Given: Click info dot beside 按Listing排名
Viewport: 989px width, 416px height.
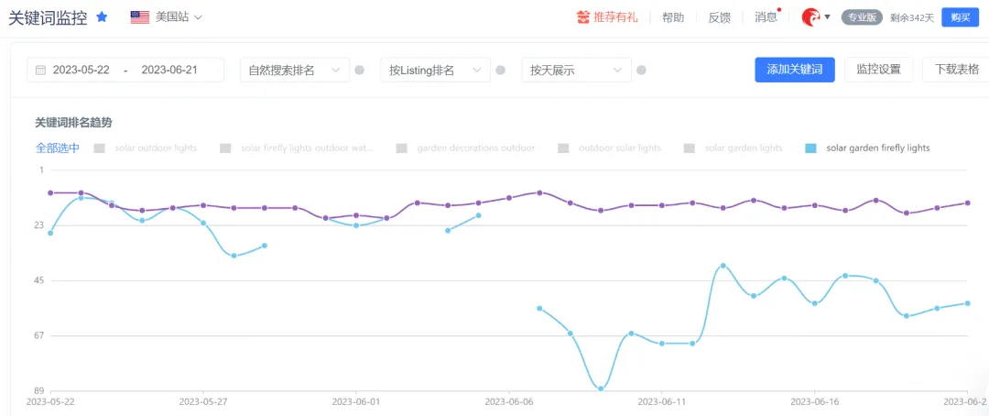Looking at the screenshot, I should pyautogui.click(x=500, y=70).
